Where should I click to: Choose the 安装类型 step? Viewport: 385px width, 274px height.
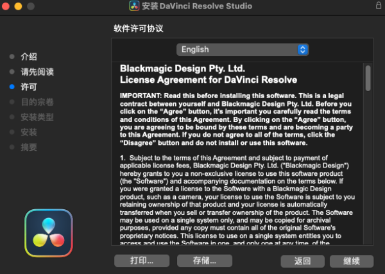tap(37, 117)
